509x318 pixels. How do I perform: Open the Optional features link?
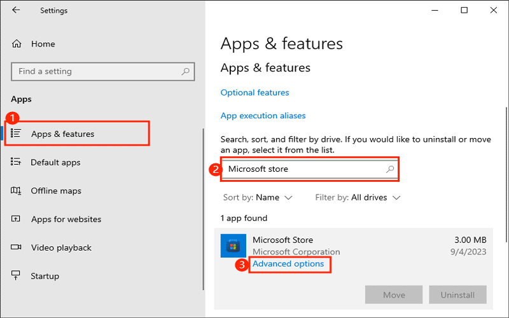pyautogui.click(x=255, y=92)
